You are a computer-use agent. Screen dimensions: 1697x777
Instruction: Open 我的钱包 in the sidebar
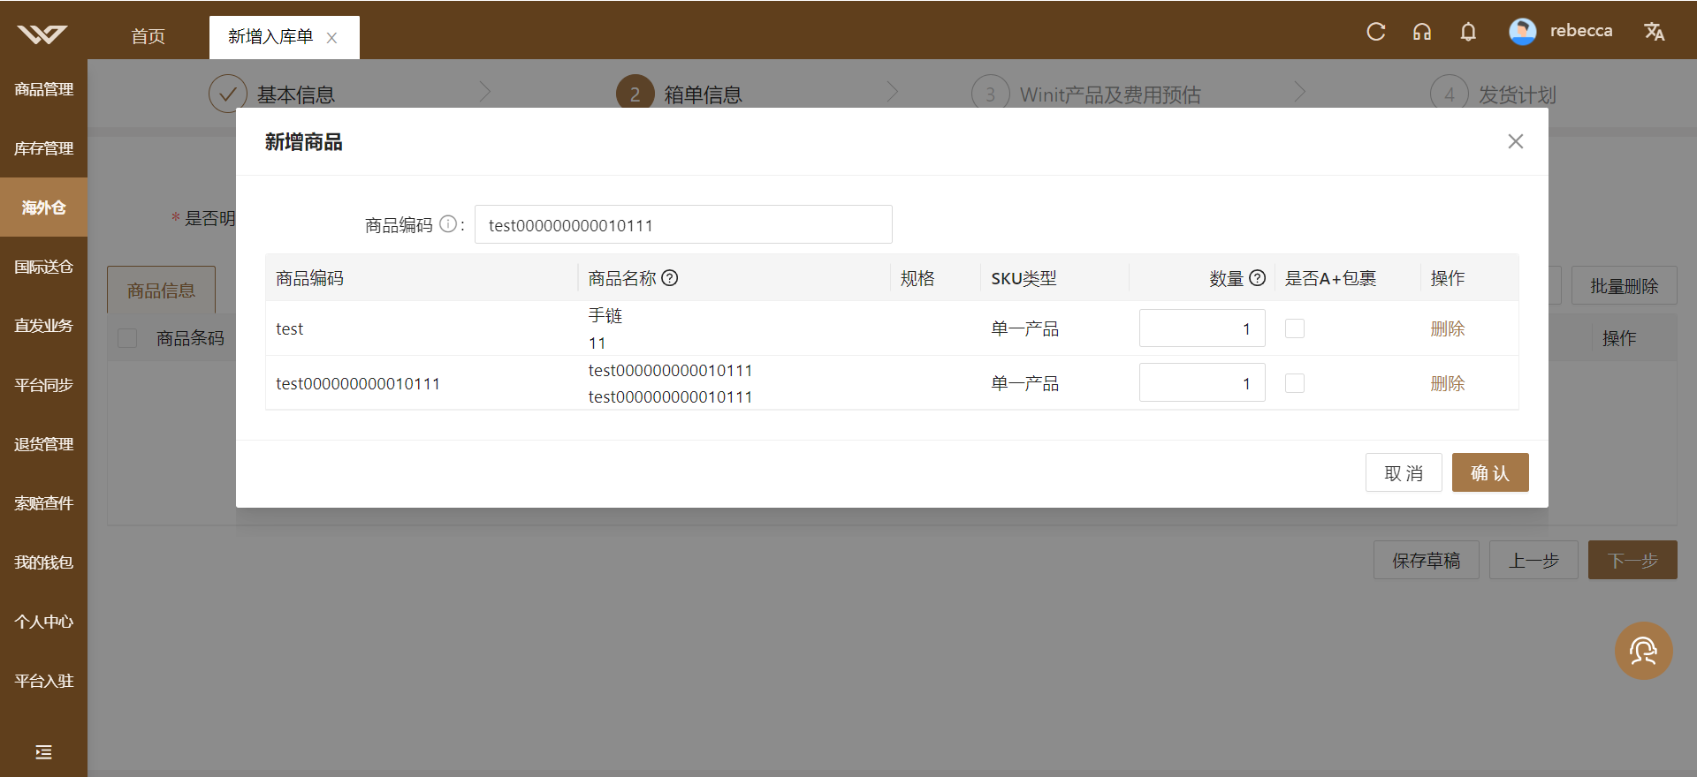tap(43, 562)
